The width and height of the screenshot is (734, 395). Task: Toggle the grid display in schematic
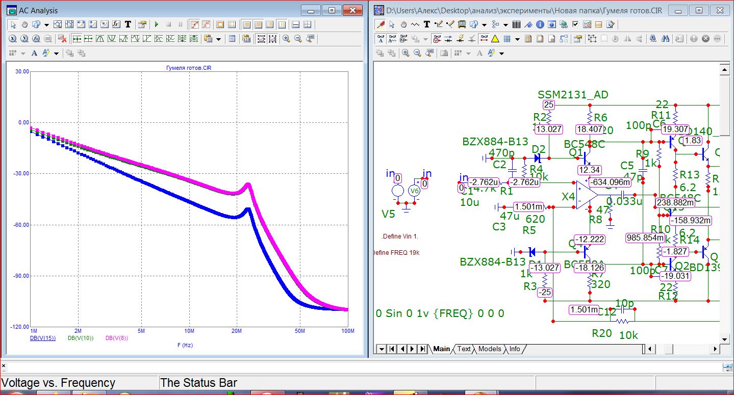click(x=507, y=39)
